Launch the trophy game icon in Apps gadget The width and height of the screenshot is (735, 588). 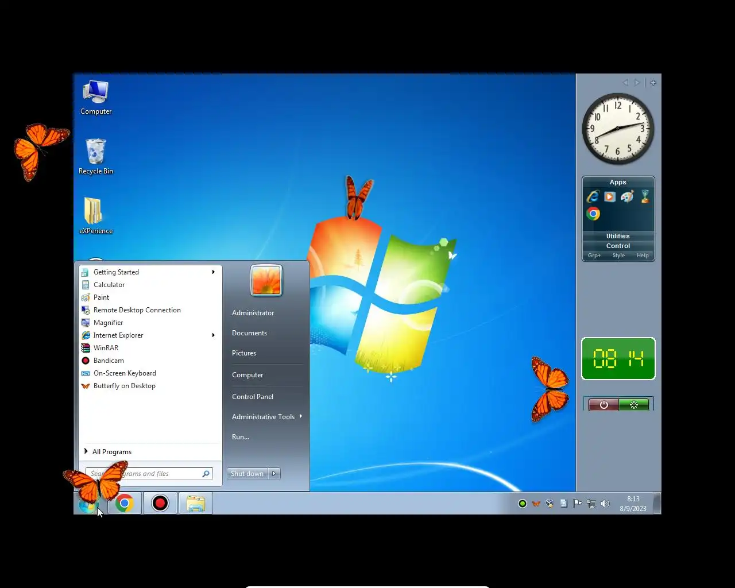pos(645,197)
